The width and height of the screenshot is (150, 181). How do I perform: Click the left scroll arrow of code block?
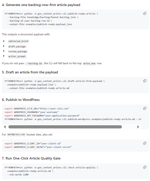coord(5,127)
